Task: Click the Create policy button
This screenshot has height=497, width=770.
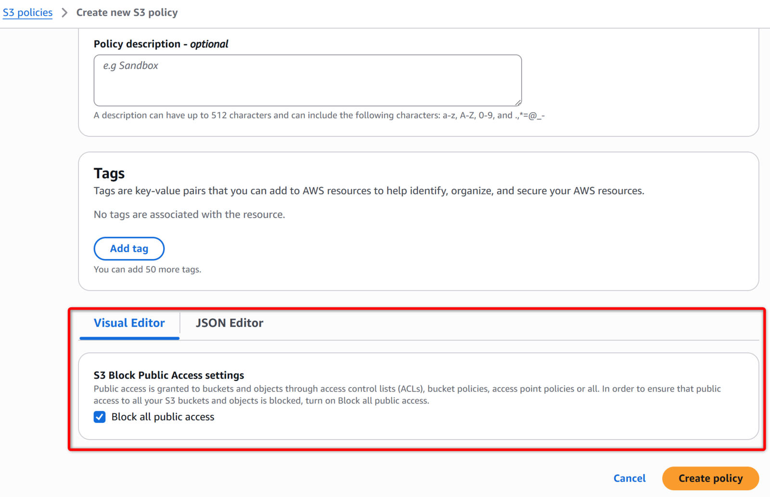Action: click(710, 478)
